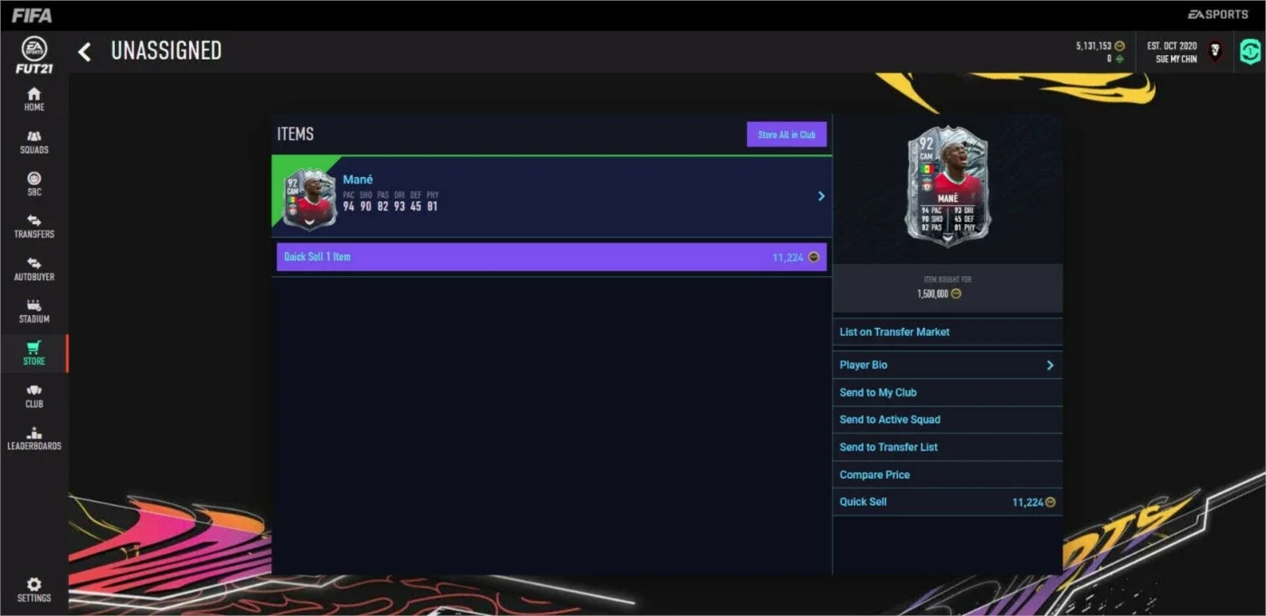This screenshot has width=1266, height=616.
Task: Choose Send to Transfer List
Action: 948,447
